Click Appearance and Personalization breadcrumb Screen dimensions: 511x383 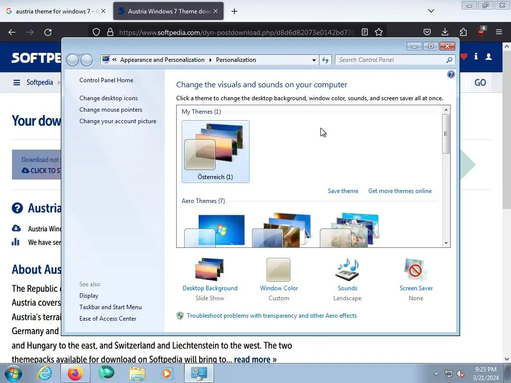click(162, 60)
